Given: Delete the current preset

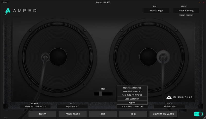Looking at the screenshot, I should click(x=190, y=15).
